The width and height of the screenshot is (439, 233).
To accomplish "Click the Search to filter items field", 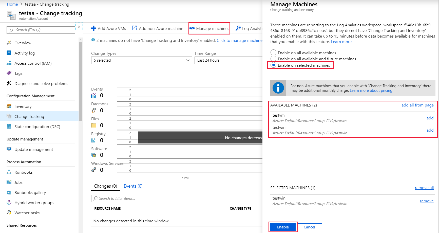I will coord(177,199).
